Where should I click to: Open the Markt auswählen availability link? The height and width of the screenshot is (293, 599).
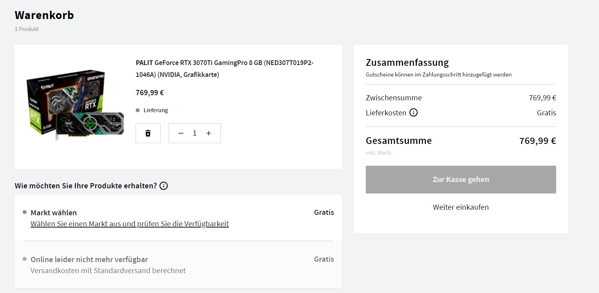point(130,224)
